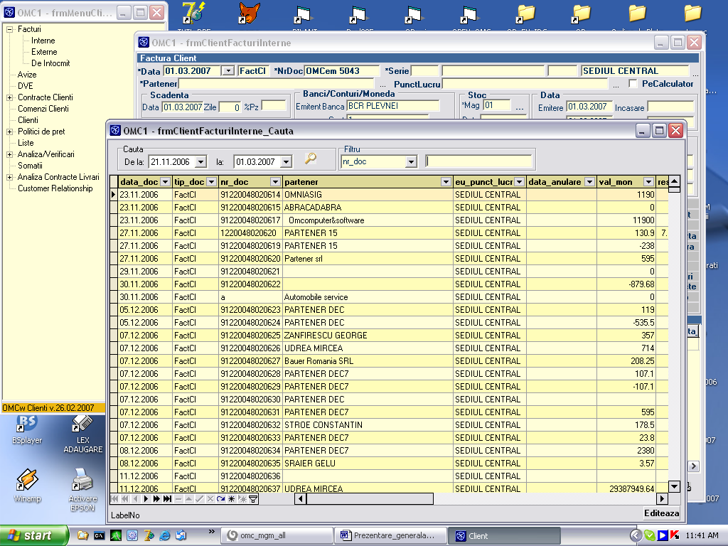The width and height of the screenshot is (728, 546).
Task: Expand Analiza/Verificari tree node
Action: coord(9,154)
